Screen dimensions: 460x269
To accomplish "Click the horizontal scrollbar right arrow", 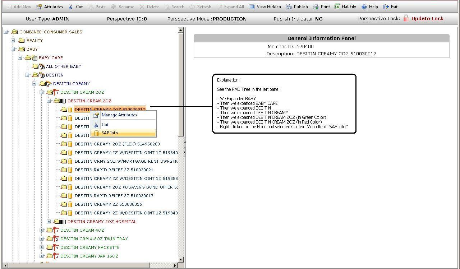I will coord(175,265).
